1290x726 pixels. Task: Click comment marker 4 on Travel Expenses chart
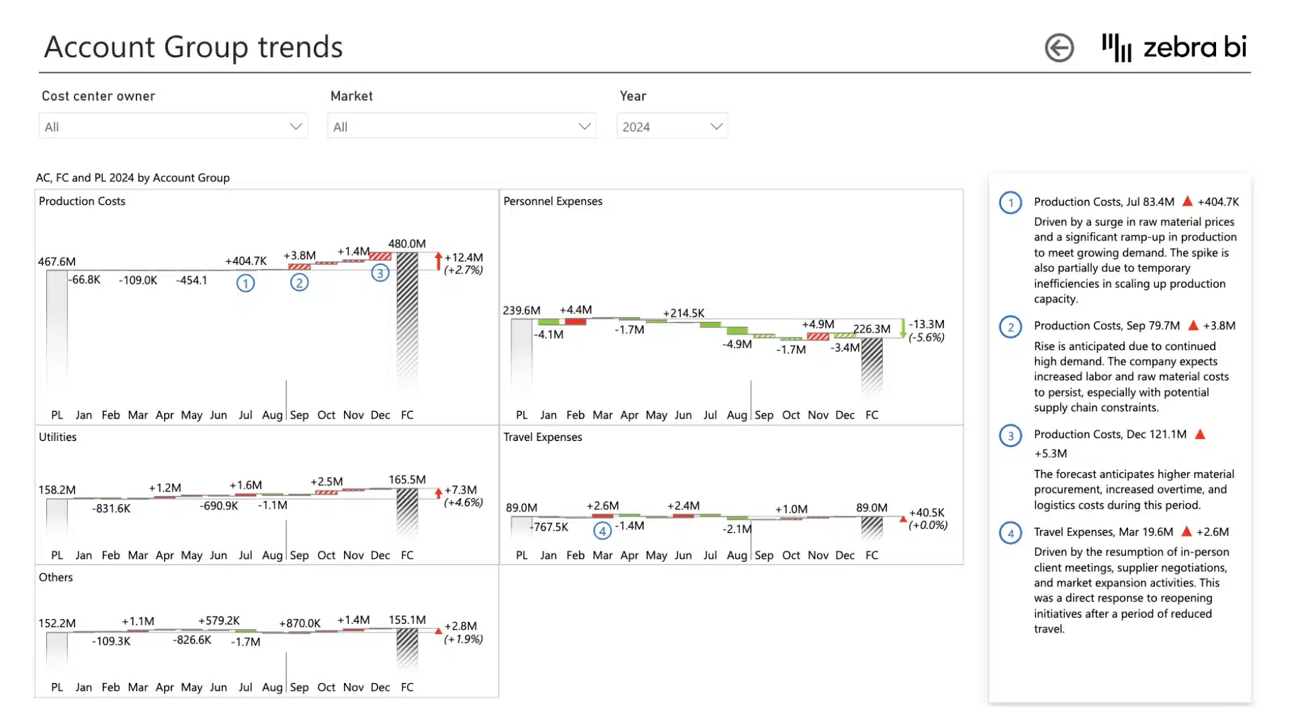[x=603, y=531]
